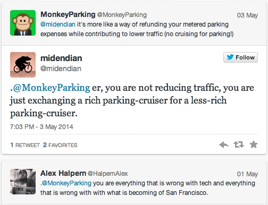This screenshot has height=205, width=268.
Task: Open the @MonkeyParking mention in the main tweet
Action: point(52,88)
